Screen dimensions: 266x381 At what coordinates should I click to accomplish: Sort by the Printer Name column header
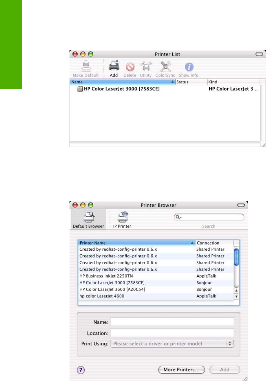(x=137, y=243)
